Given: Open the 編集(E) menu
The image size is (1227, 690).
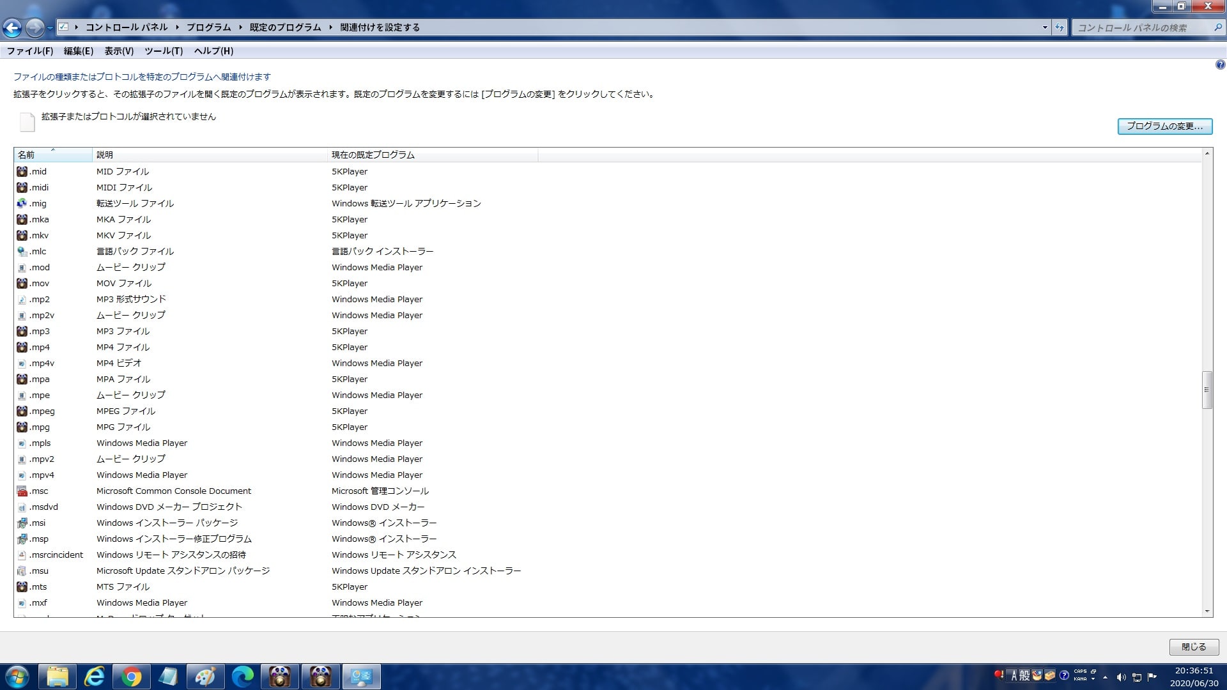Looking at the screenshot, I should tap(79, 51).
